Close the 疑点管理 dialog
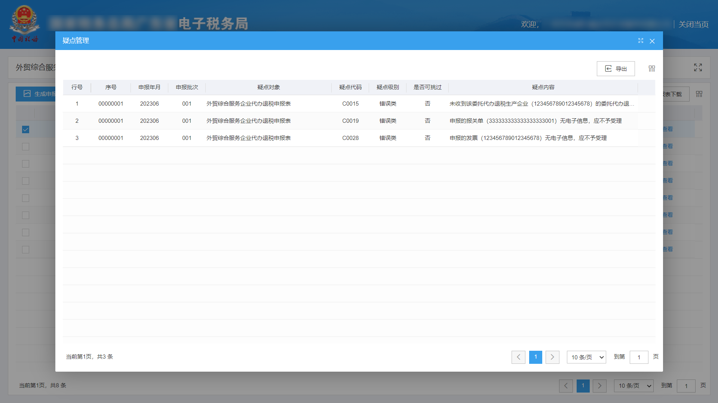 click(652, 41)
